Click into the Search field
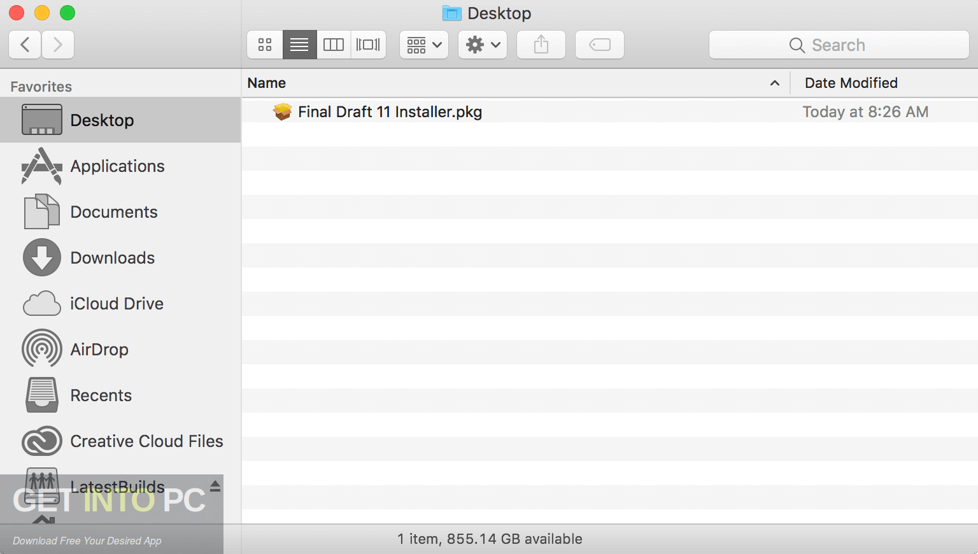 [x=839, y=45]
